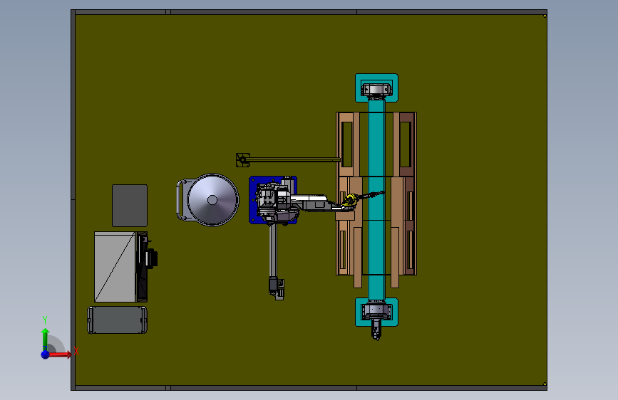The image size is (618, 400).
Task: Select the gray headstock mechanism at the top
Action: 376,90
